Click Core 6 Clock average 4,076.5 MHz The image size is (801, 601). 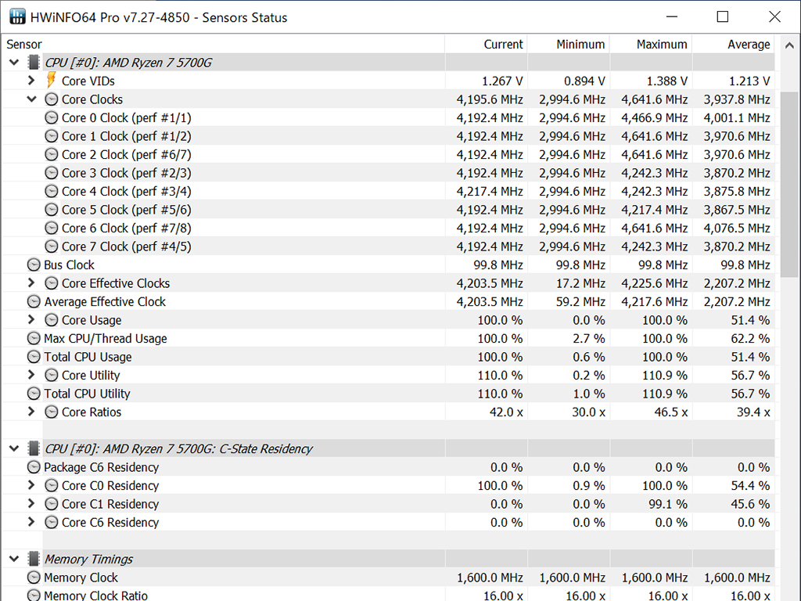pos(737,228)
